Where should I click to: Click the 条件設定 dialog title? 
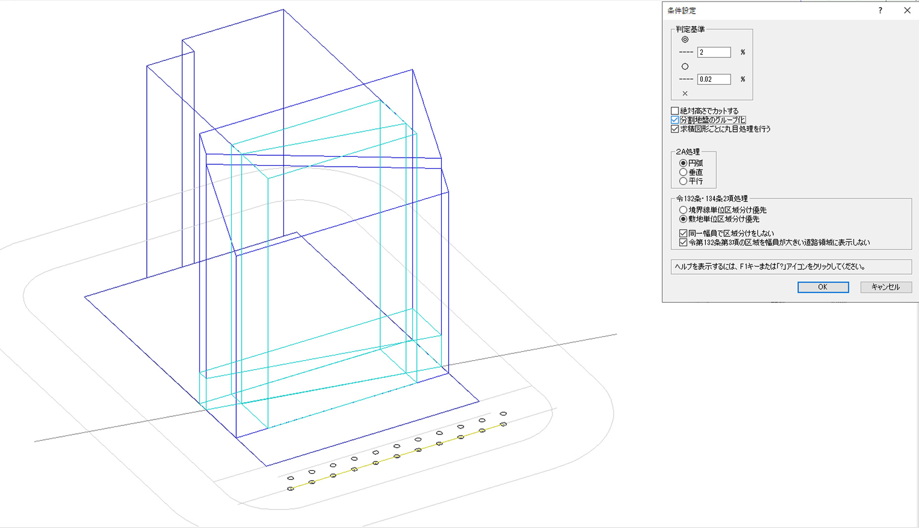[x=682, y=10]
